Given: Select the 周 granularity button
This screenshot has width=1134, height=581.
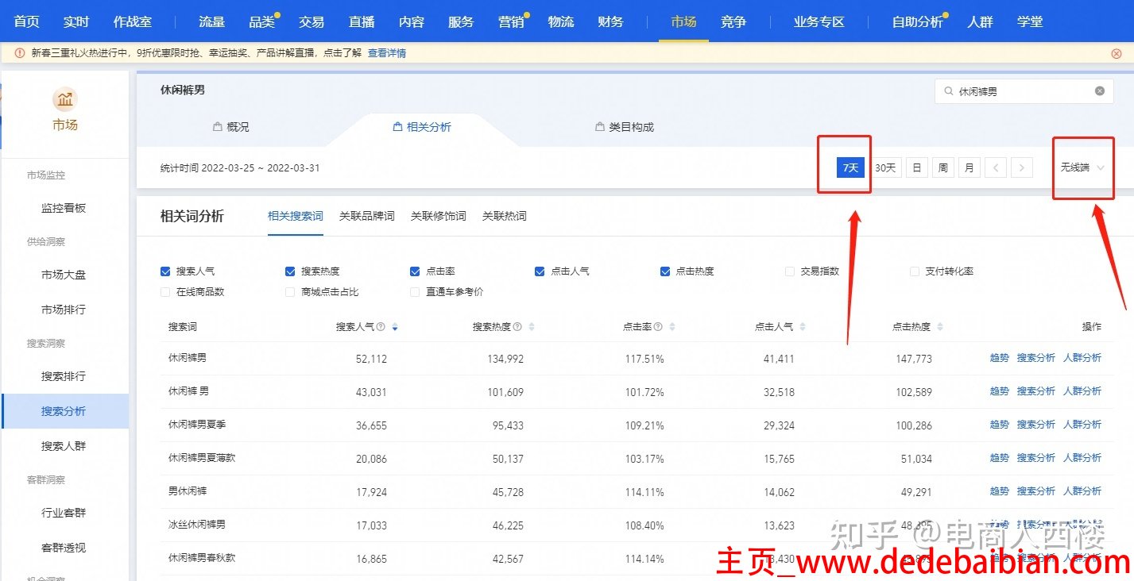Looking at the screenshot, I should 942,167.
